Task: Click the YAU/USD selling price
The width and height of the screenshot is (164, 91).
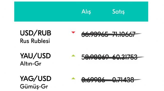Action: 125,57
